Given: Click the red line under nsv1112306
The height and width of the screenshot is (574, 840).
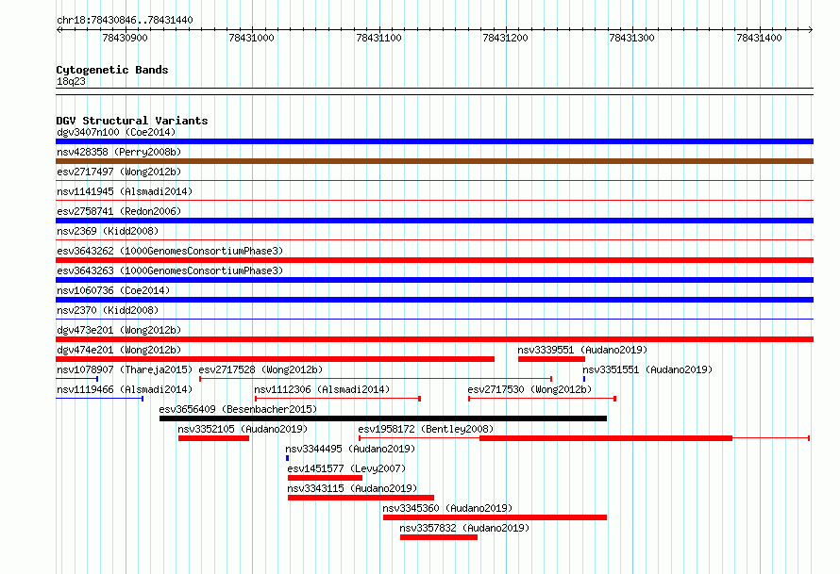Looking at the screenshot, I should (x=338, y=399).
